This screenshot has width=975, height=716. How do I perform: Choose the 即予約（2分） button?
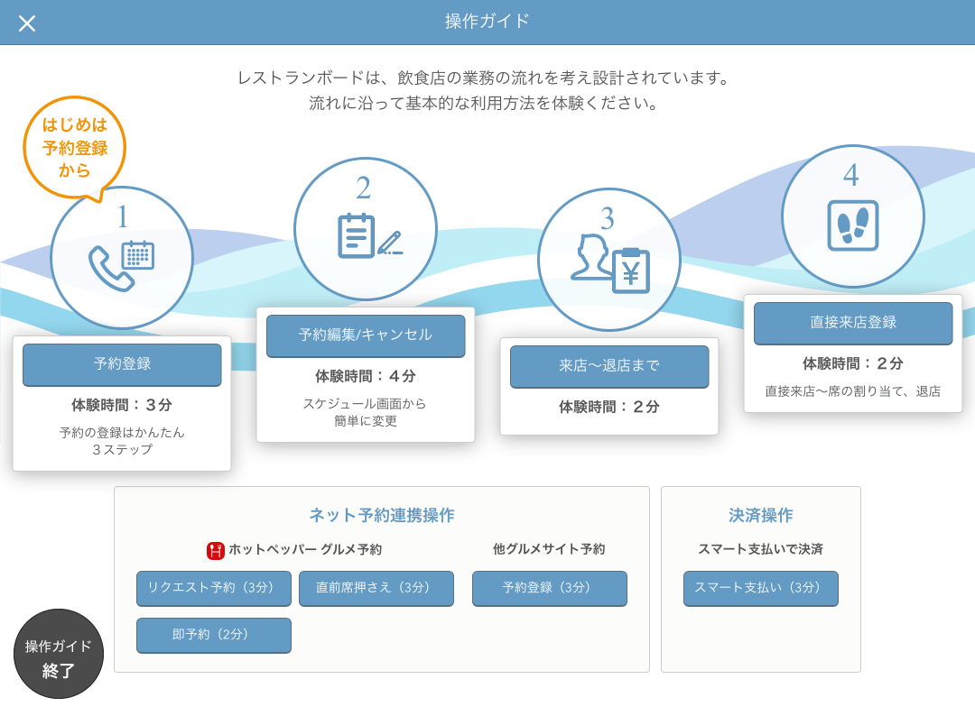coord(214,635)
